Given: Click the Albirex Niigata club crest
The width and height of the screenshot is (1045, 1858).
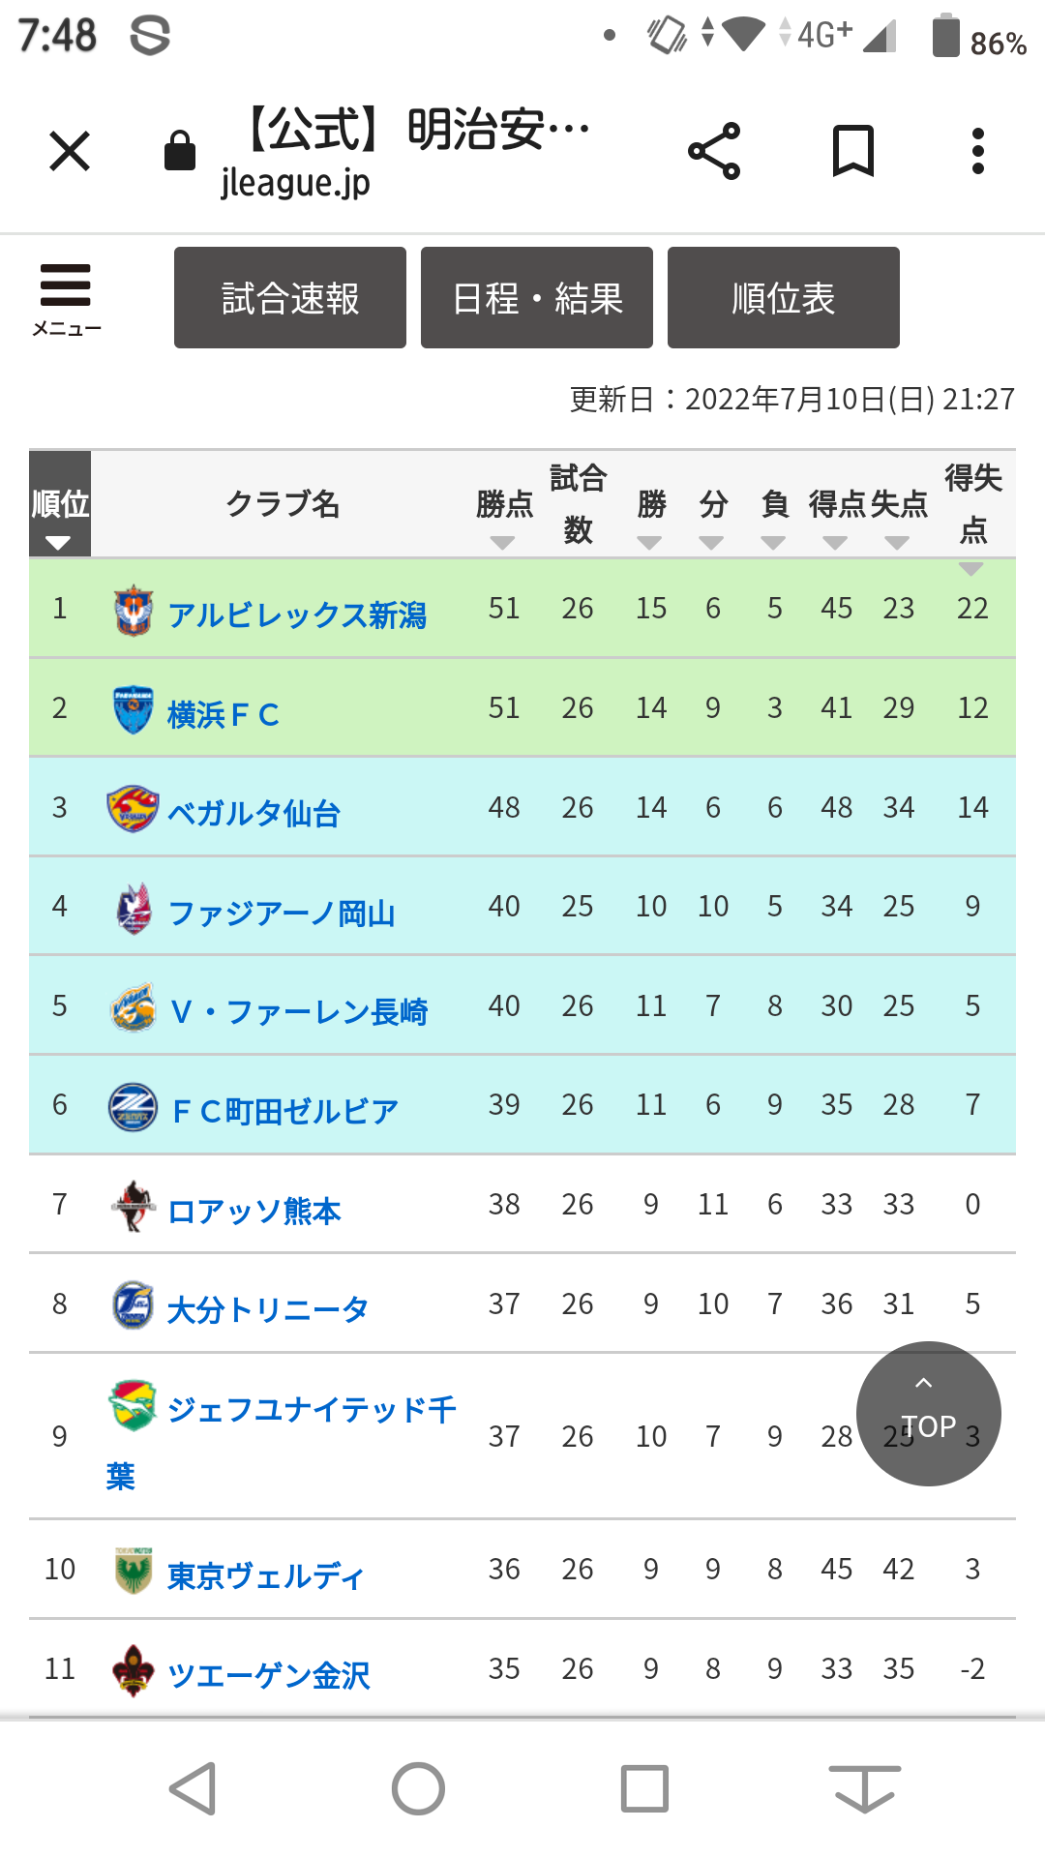Looking at the screenshot, I should click(133, 611).
